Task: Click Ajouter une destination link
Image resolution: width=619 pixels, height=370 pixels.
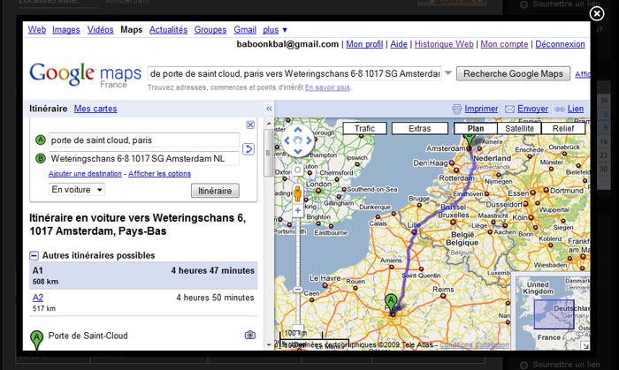Action: [85, 174]
